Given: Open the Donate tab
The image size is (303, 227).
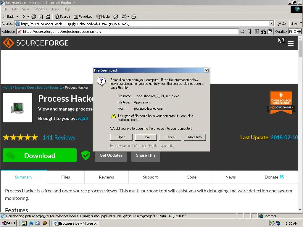Looking at the screenshot, I should [274, 177].
